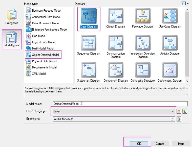Choose Enterprise Architecture Model

(47, 30)
